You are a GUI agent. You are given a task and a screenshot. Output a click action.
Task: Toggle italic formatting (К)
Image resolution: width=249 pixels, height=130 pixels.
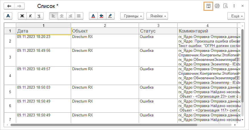[30, 16]
